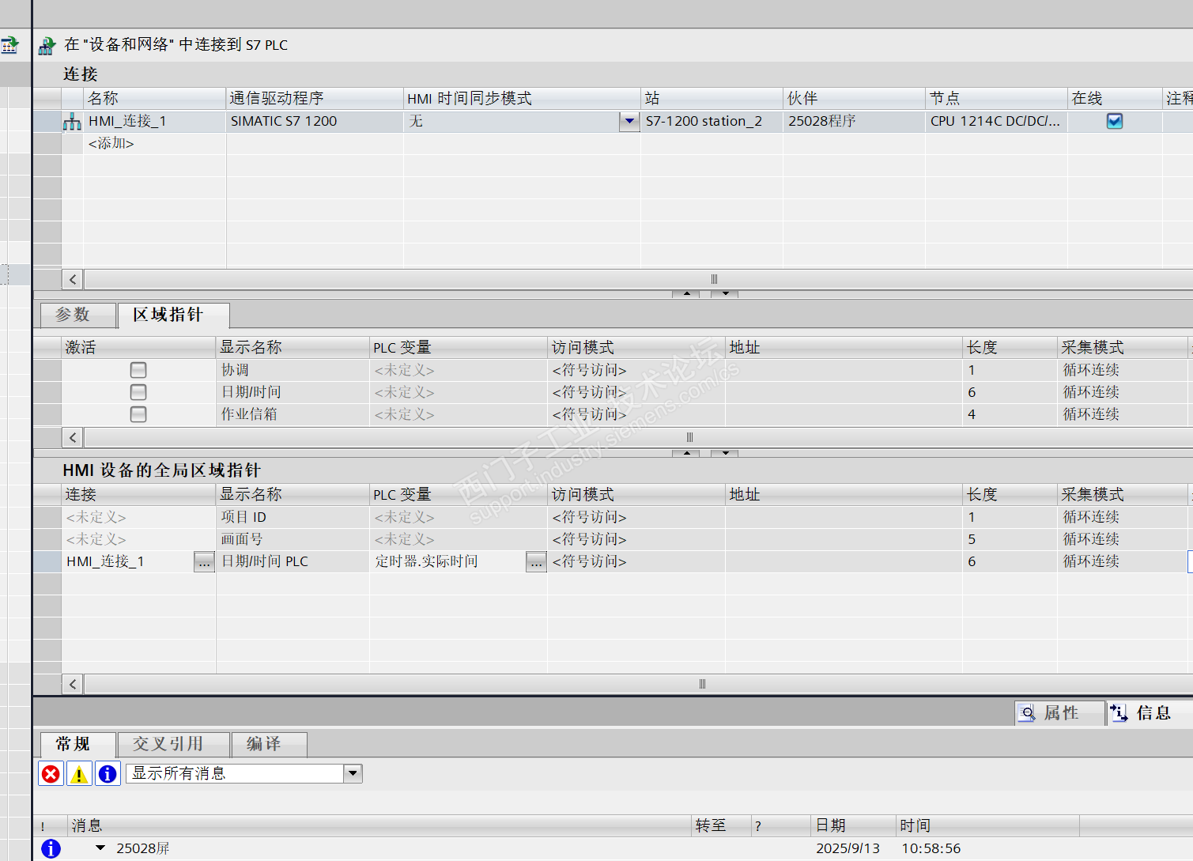Toggle the red error message filter
Viewport: 1193px width, 861px height.
click(51, 773)
